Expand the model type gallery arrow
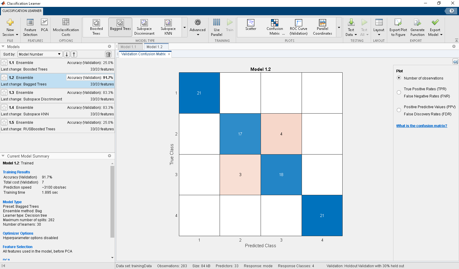 click(x=185, y=27)
